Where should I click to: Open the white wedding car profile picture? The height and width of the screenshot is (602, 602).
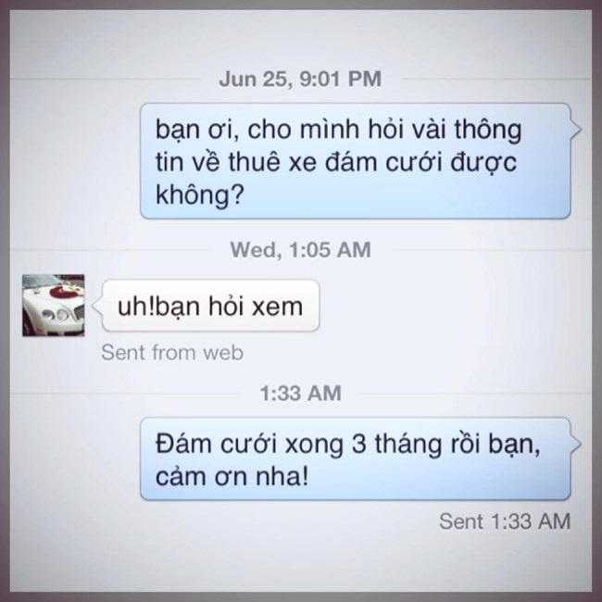(x=54, y=306)
